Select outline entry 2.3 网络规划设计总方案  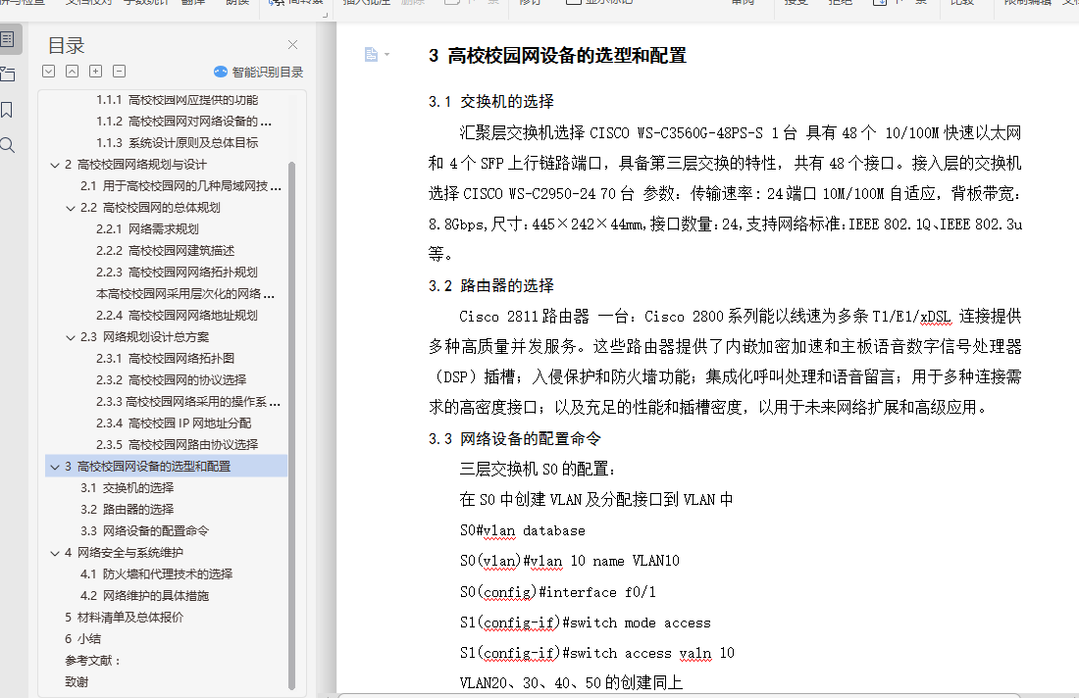(144, 337)
